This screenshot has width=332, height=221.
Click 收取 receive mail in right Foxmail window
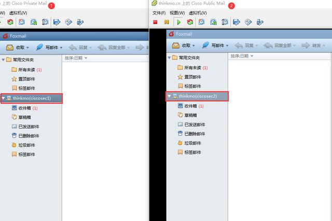(x=181, y=45)
